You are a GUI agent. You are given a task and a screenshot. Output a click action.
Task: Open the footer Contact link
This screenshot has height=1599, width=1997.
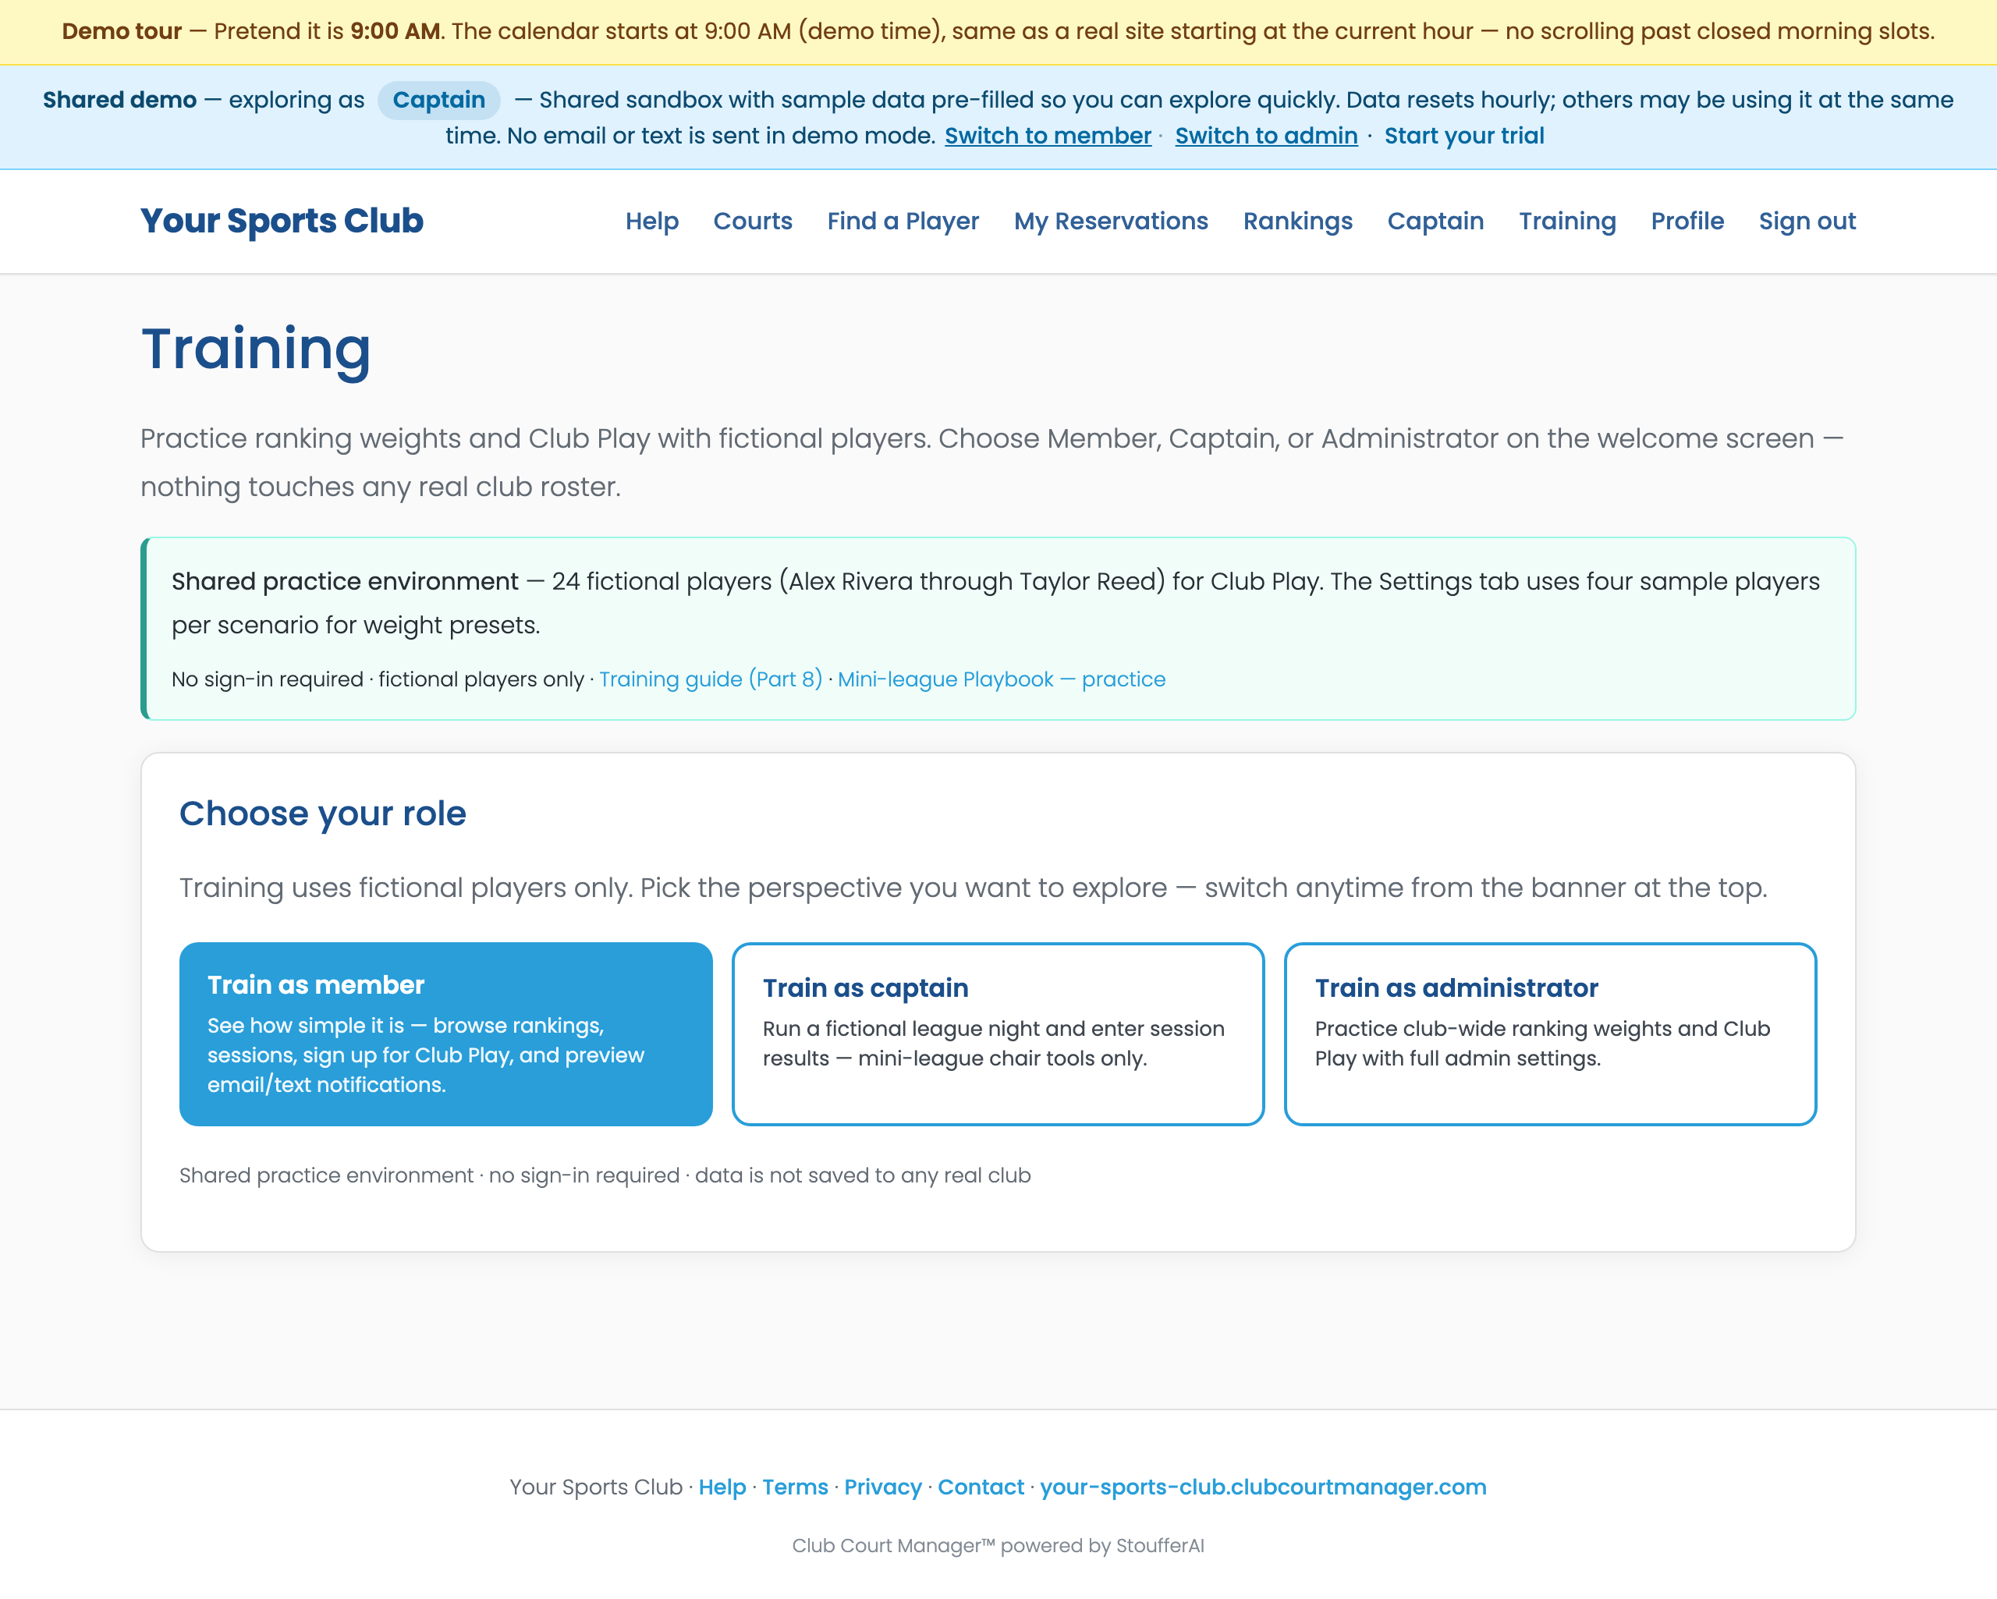coord(981,1486)
